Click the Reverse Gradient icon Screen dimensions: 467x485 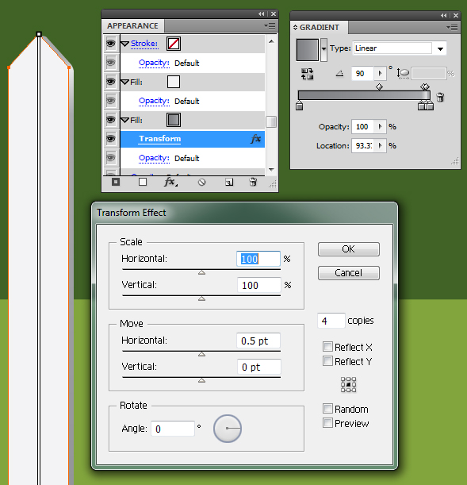(307, 74)
